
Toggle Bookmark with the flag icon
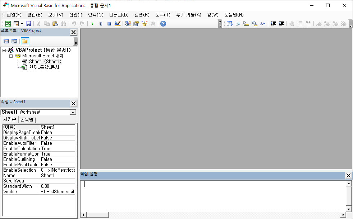coord(318,24)
